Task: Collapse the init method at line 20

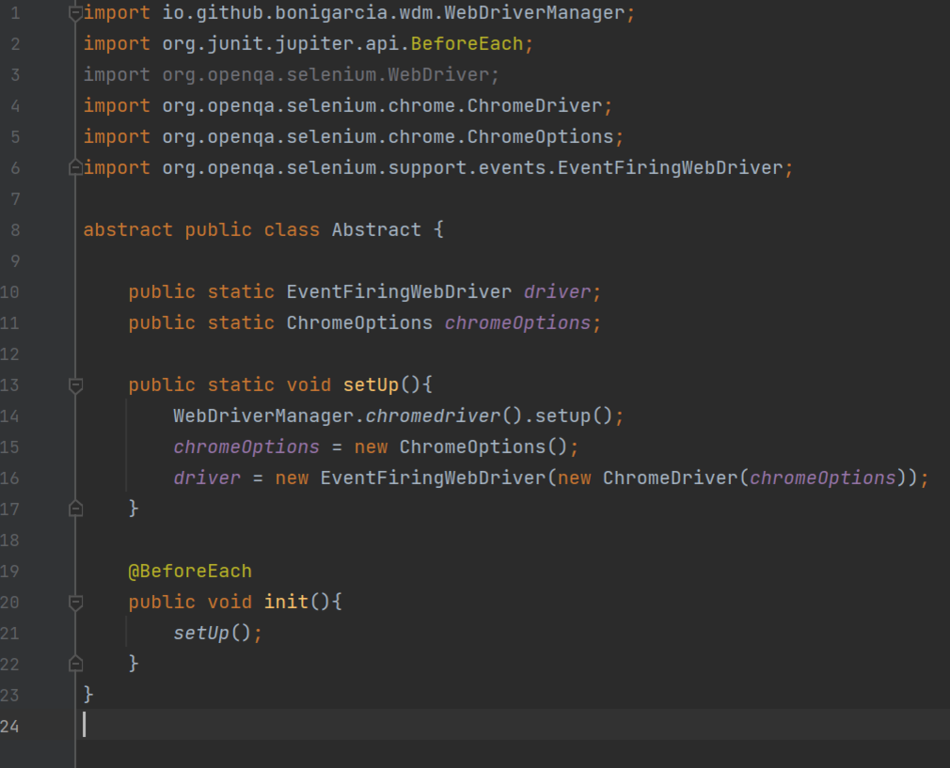Action: [76, 603]
